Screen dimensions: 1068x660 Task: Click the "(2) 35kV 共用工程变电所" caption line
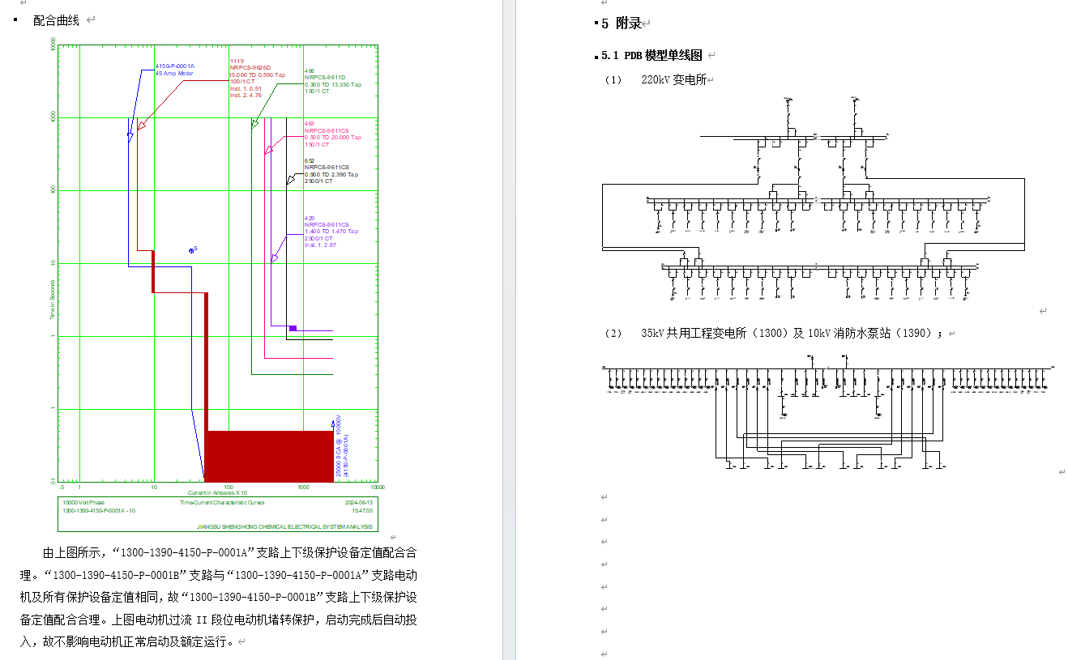click(x=773, y=333)
